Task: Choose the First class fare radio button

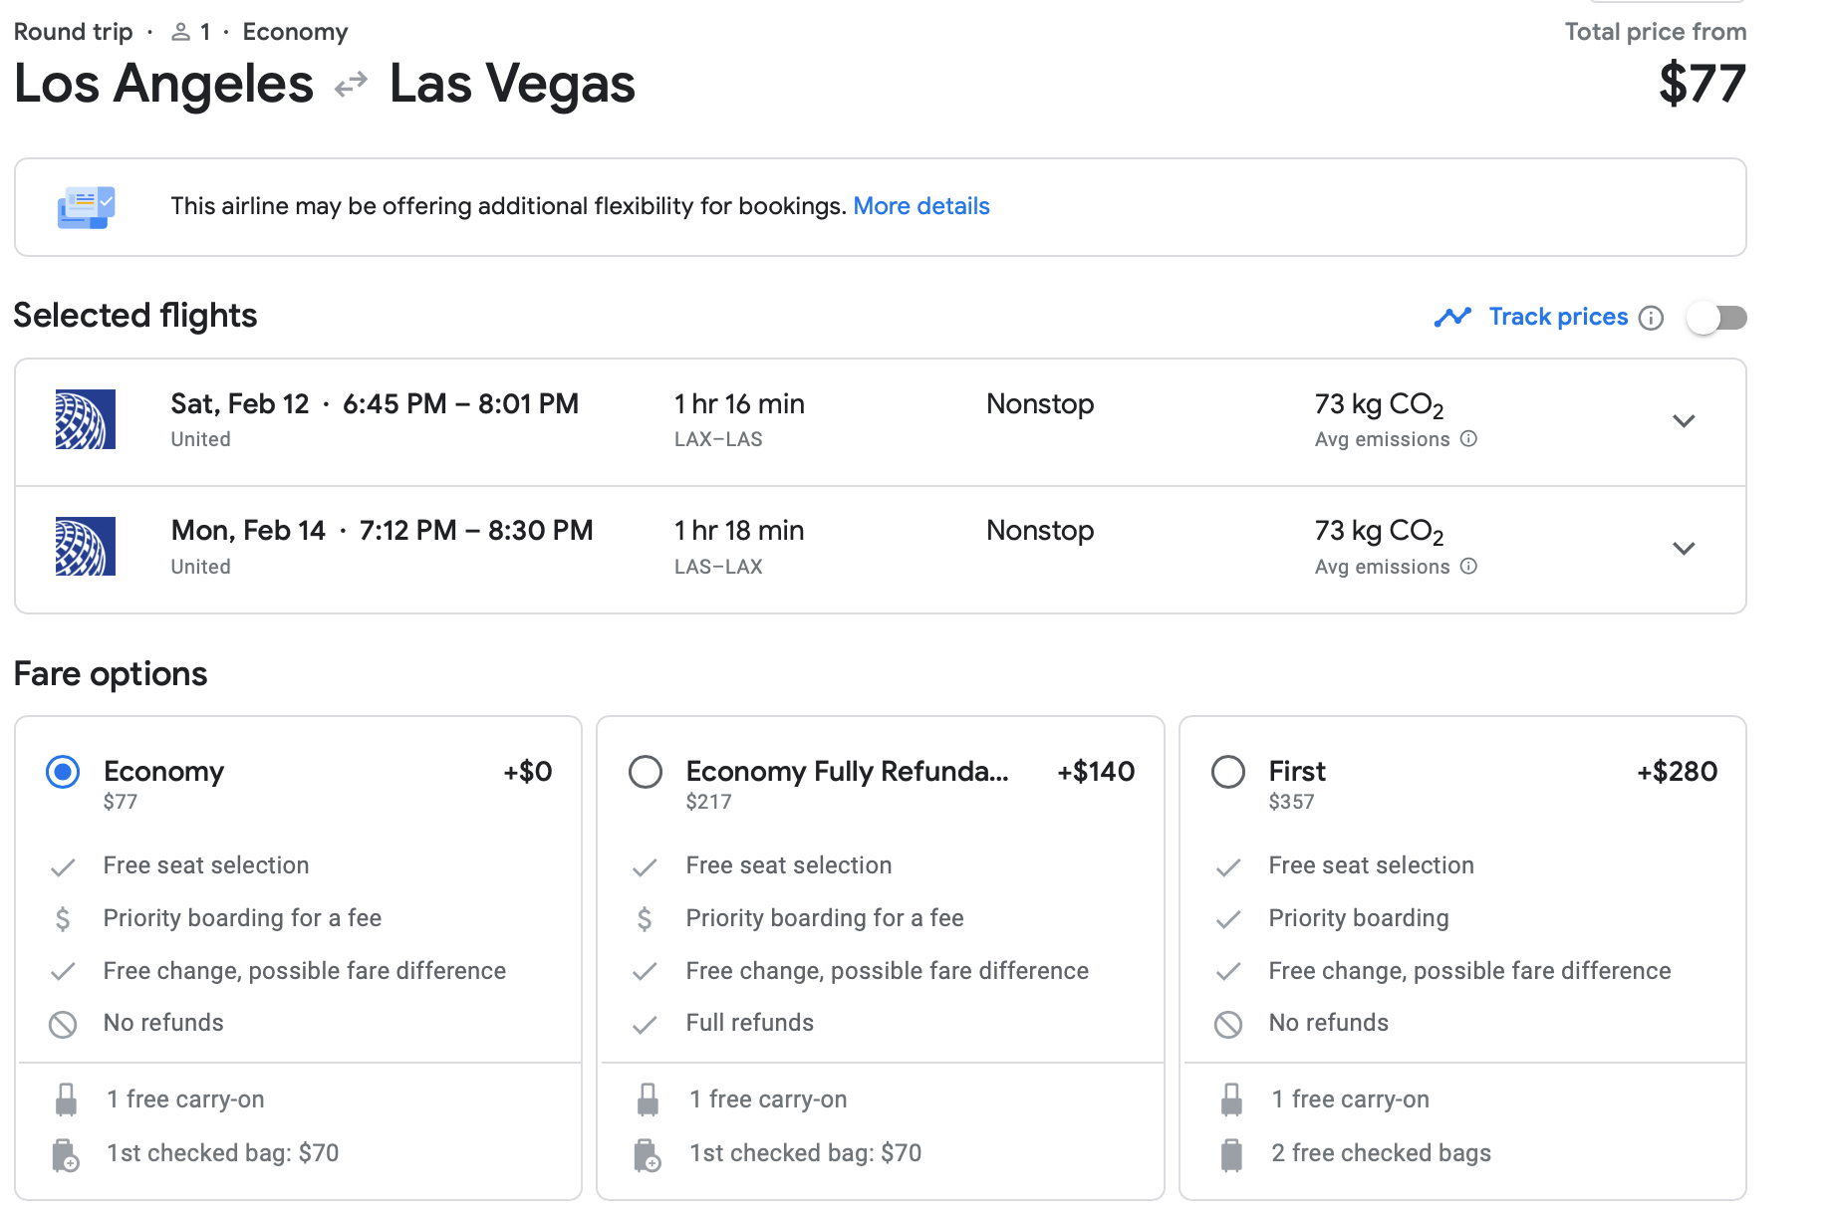Action: [1227, 772]
